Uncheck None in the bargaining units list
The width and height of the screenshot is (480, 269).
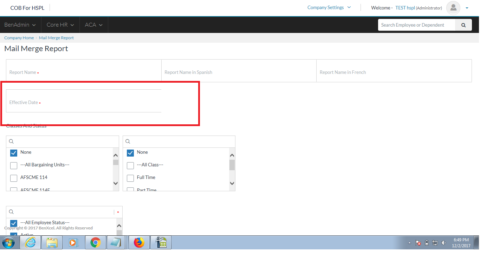pos(13,153)
